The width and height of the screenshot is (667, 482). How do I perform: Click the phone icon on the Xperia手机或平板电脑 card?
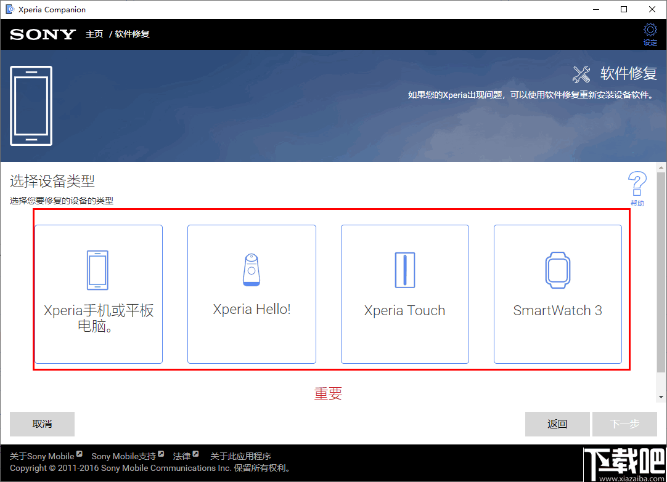tap(98, 270)
